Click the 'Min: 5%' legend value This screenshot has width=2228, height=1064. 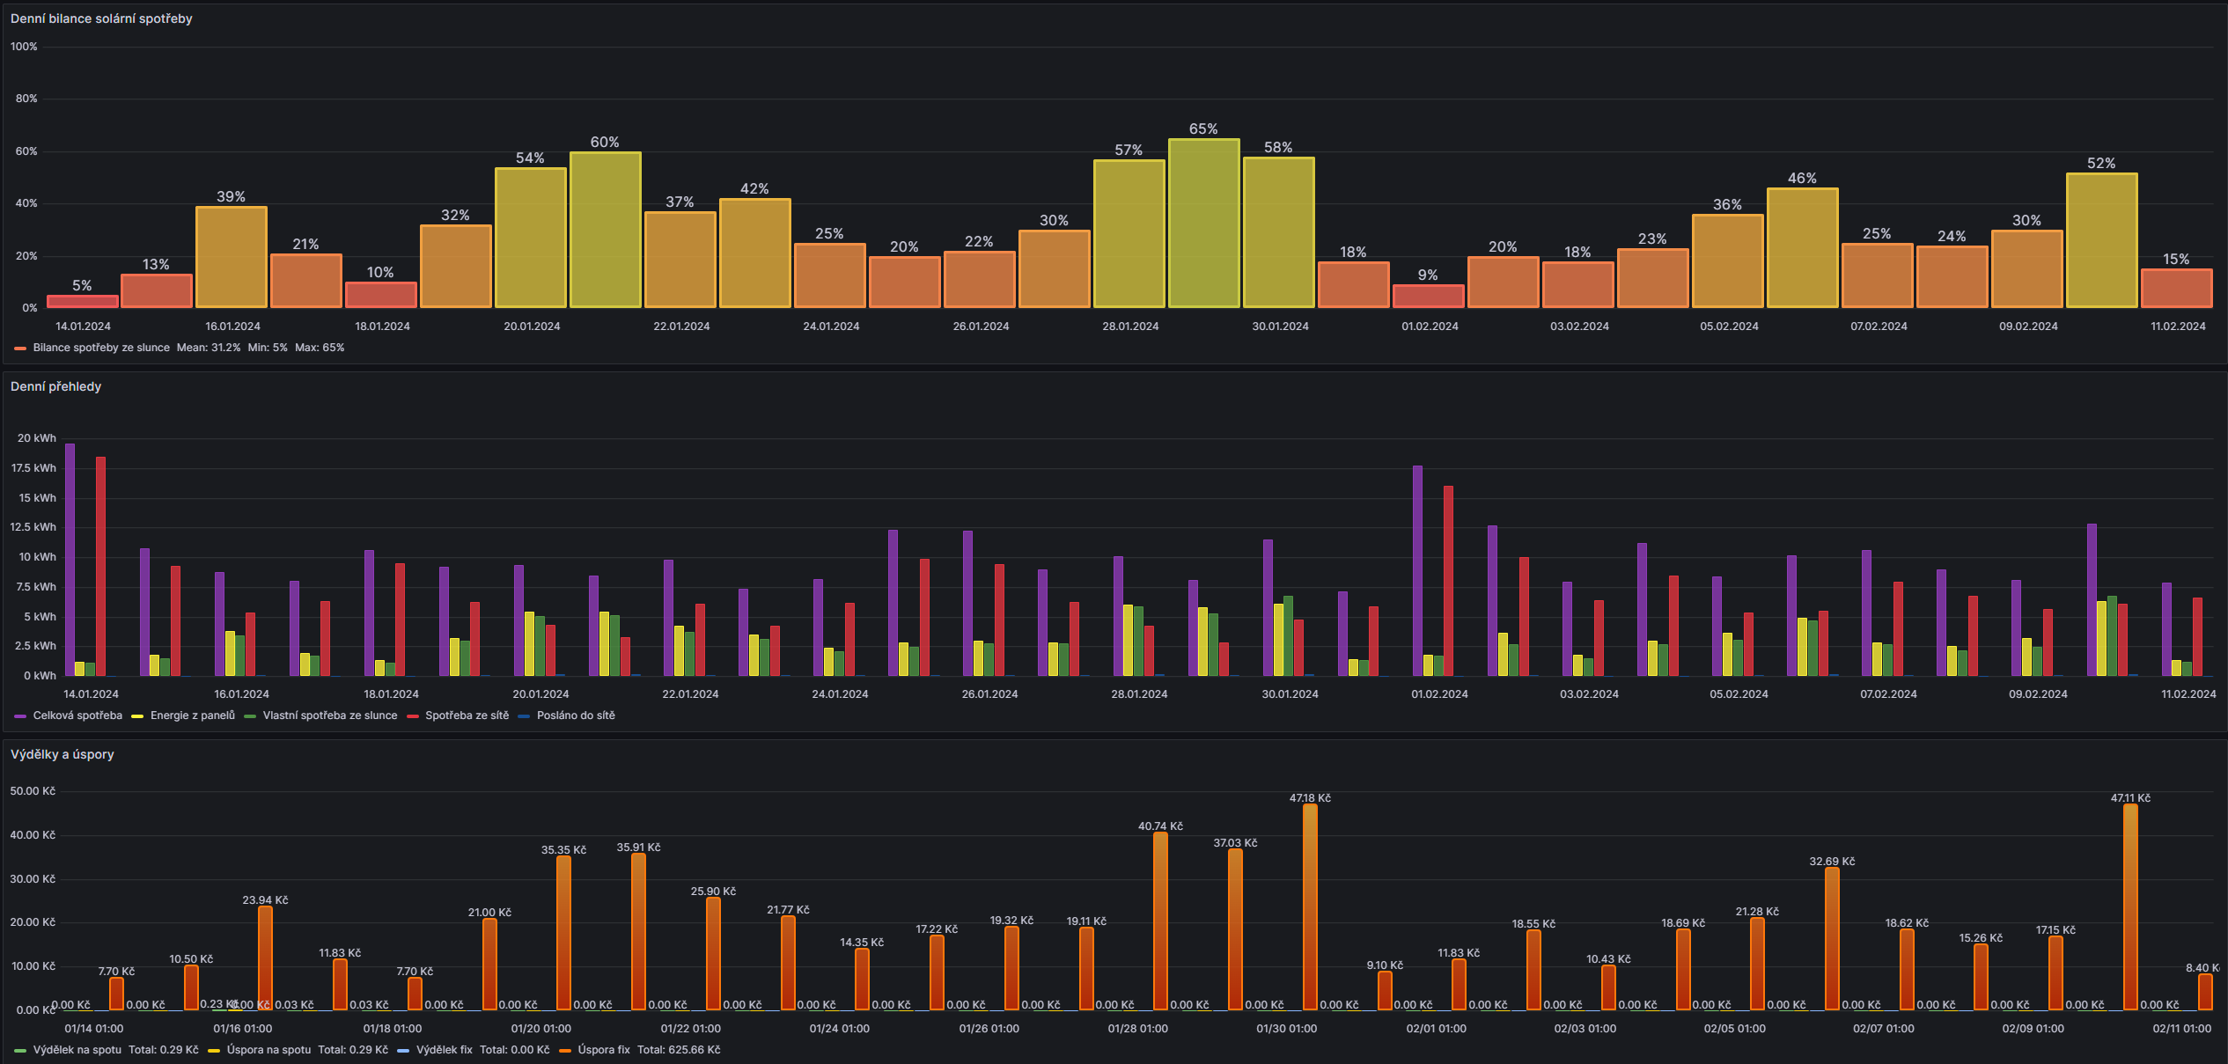(268, 348)
